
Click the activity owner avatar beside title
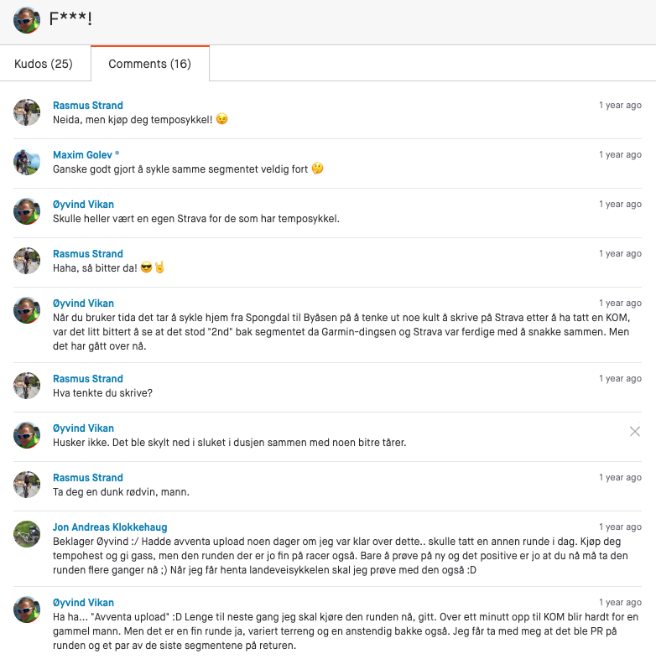click(27, 20)
